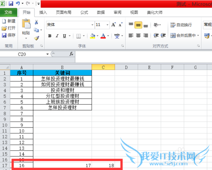Expand the Name Box dropdown
This screenshot has width=212, height=170.
[x=47, y=54]
